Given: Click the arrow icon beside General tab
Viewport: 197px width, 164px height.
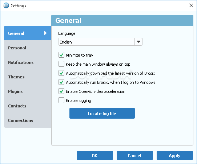Looking at the screenshot, I should pyautogui.click(x=45, y=33).
